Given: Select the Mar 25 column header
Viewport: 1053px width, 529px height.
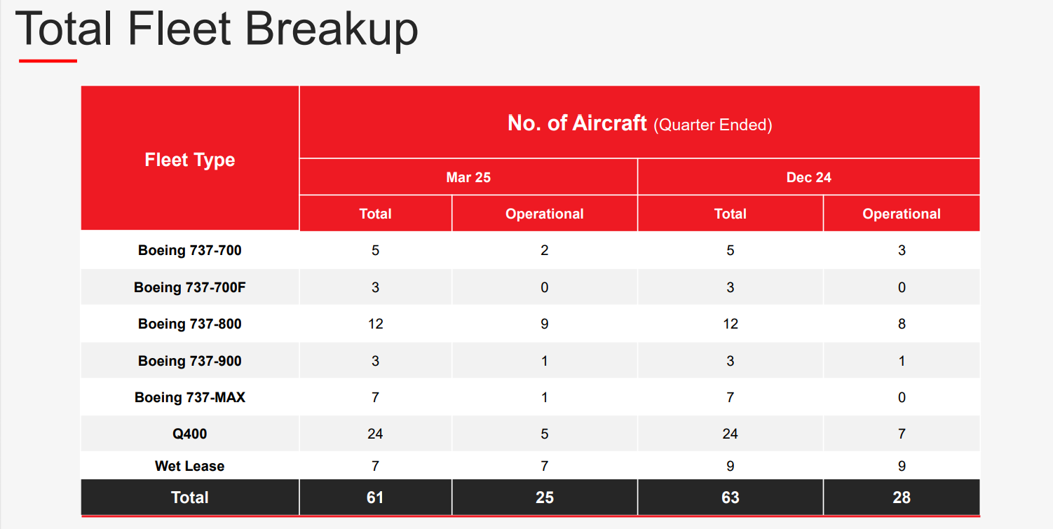Looking at the screenshot, I should [468, 177].
